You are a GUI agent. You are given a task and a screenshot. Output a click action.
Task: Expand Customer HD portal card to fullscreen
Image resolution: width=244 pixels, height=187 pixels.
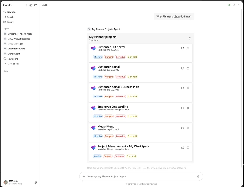pyautogui.click(x=188, y=48)
